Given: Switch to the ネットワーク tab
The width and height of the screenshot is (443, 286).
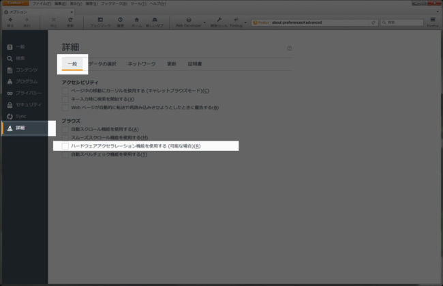Looking at the screenshot, I should tap(142, 64).
